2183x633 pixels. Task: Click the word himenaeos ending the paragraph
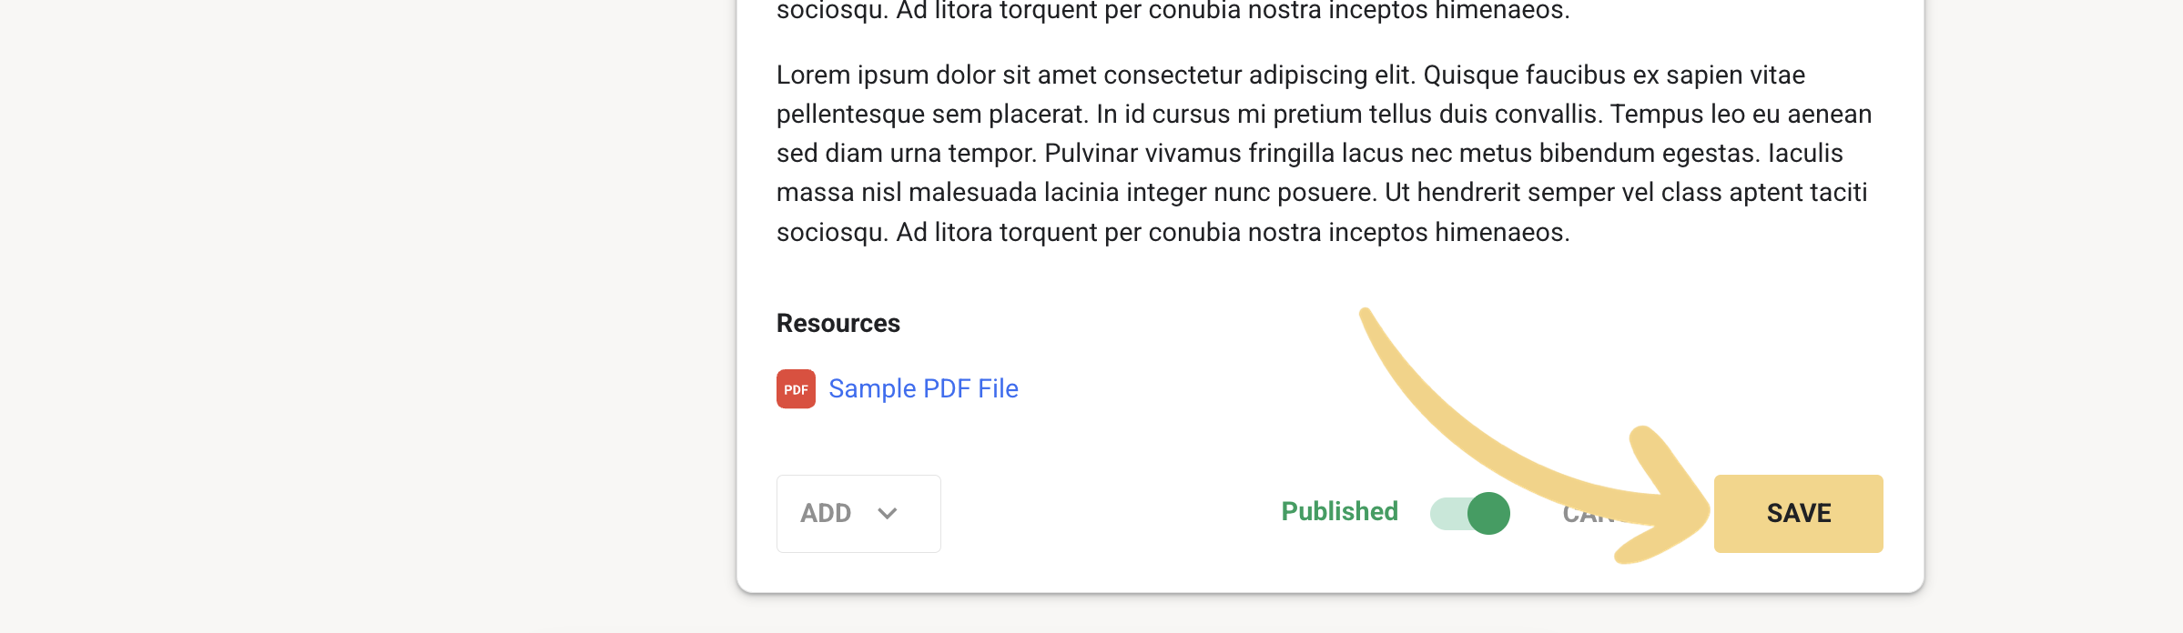1502,233
